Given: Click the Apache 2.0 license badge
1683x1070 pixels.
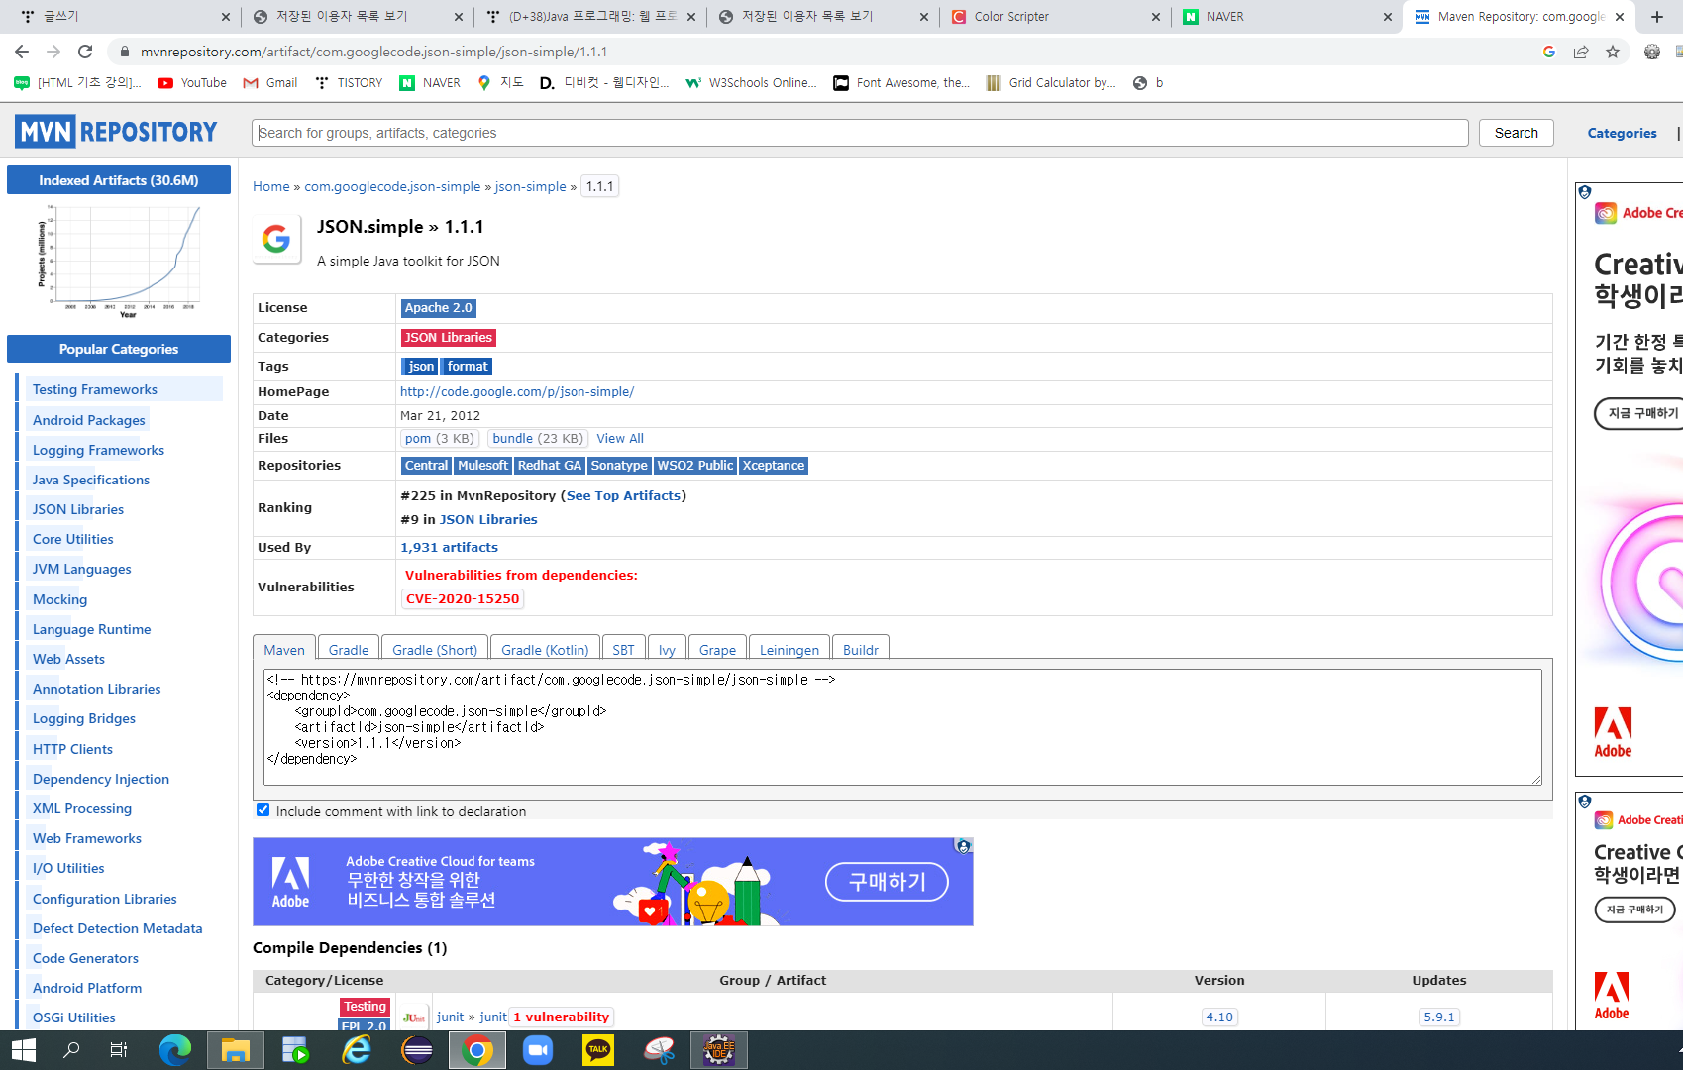Looking at the screenshot, I should click(439, 308).
